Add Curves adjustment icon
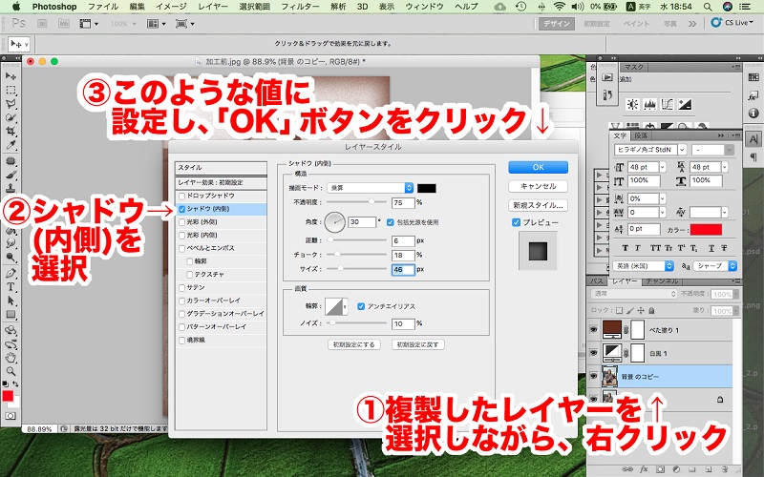The width and height of the screenshot is (764, 477). (667, 104)
